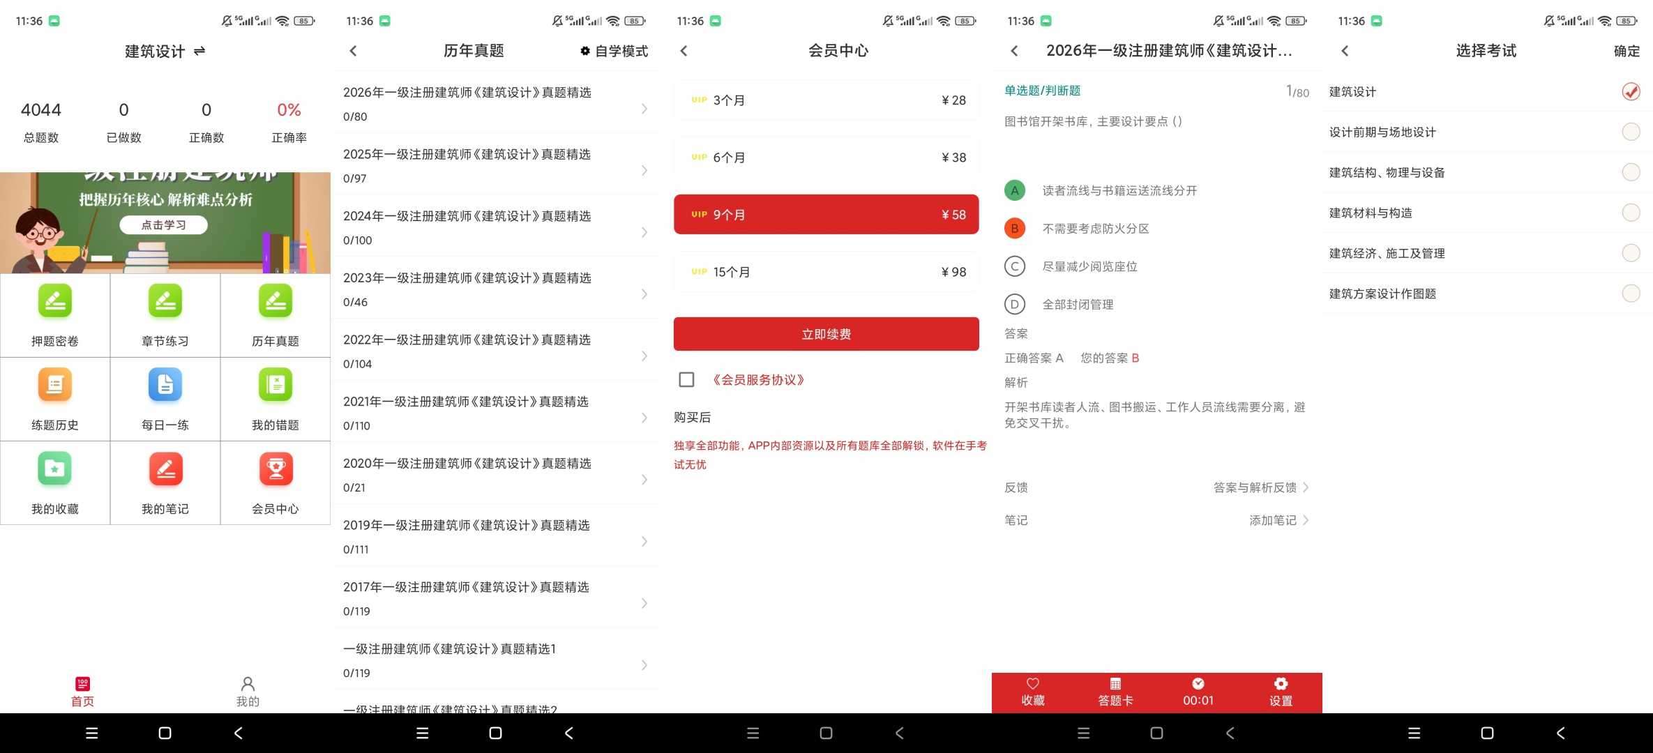Open 会员中心 trophy icon in grid

275,469
